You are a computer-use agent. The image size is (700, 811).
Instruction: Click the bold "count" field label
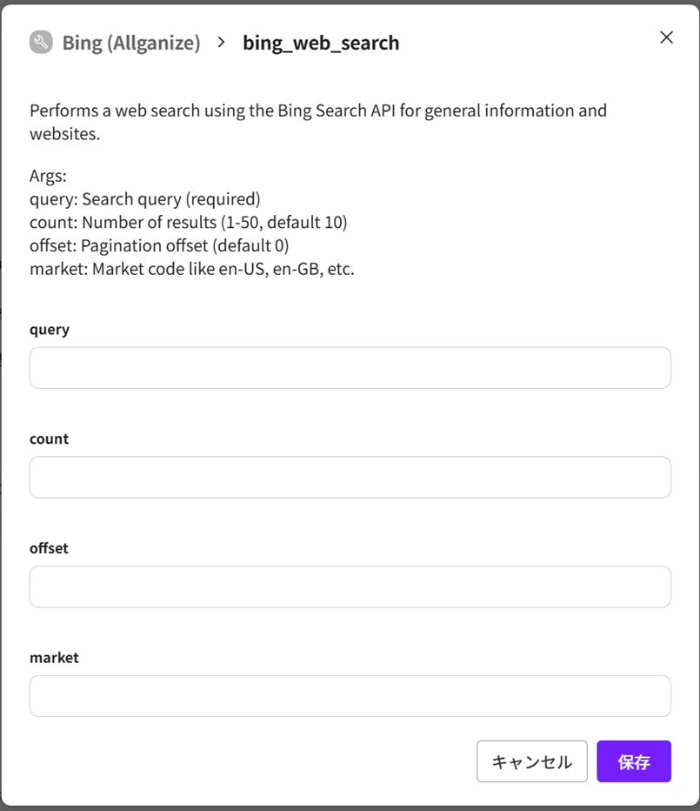coord(49,439)
